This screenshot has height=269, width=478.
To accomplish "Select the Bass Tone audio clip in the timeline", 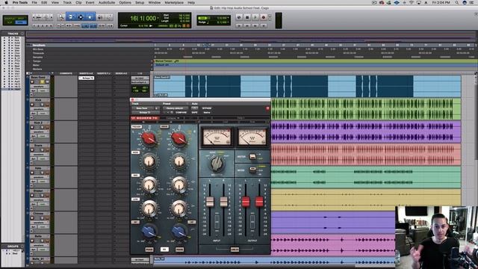I will [307, 87].
